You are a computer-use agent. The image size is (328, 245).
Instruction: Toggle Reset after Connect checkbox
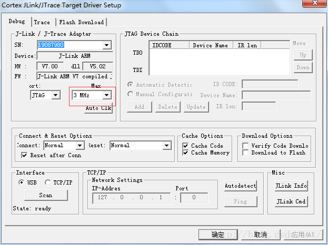[x=24, y=155]
